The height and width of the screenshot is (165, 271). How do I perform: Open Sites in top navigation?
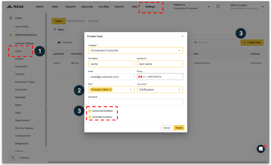click(135, 7)
